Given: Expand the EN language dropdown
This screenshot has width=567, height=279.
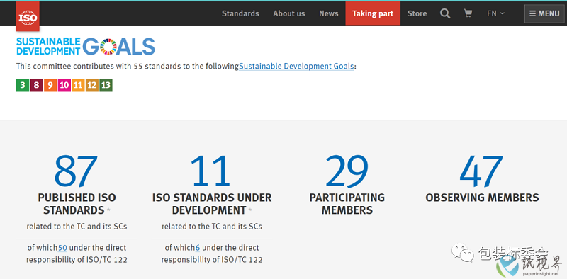Looking at the screenshot, I should coord(495,13).
